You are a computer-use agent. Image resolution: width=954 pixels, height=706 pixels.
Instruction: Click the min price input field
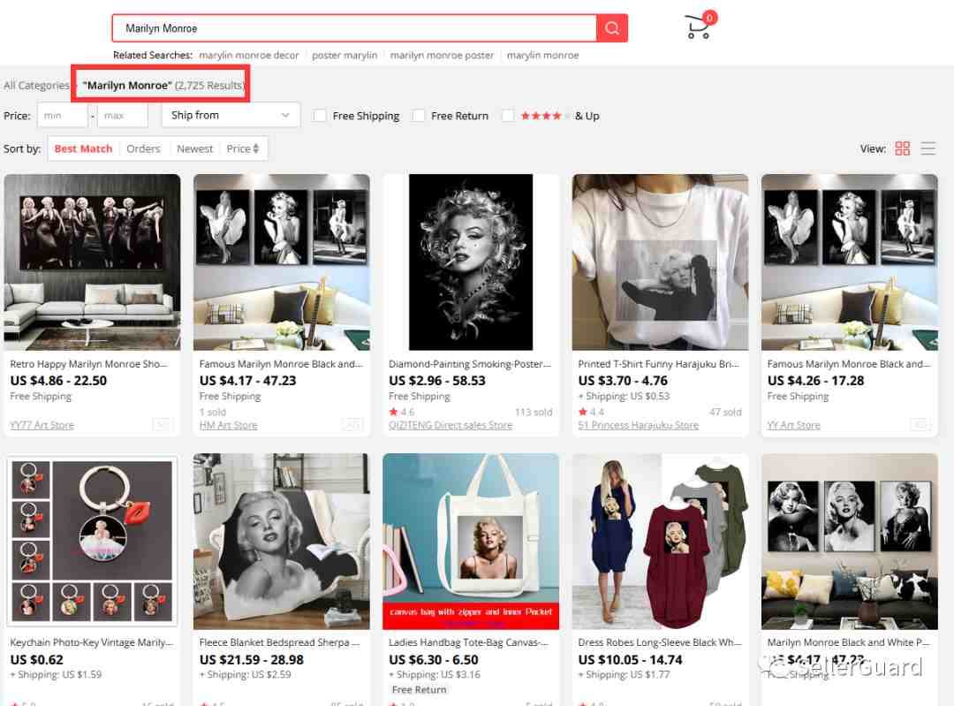[x=62, y=116]
